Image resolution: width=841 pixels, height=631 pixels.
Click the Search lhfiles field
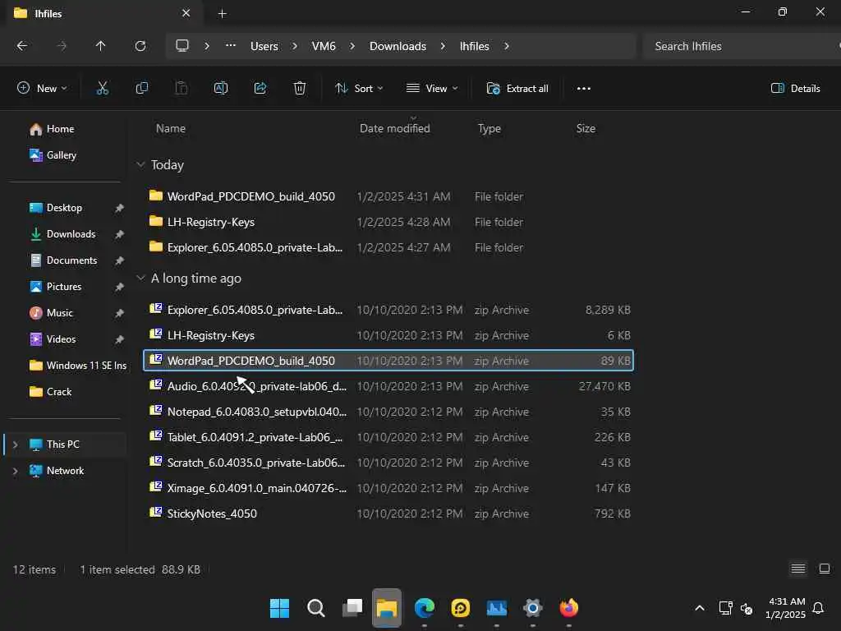pyautogui.click(x=740, y=46)
